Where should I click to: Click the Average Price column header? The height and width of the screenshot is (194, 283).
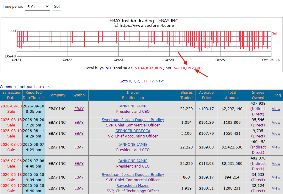(x=206, y=95)
